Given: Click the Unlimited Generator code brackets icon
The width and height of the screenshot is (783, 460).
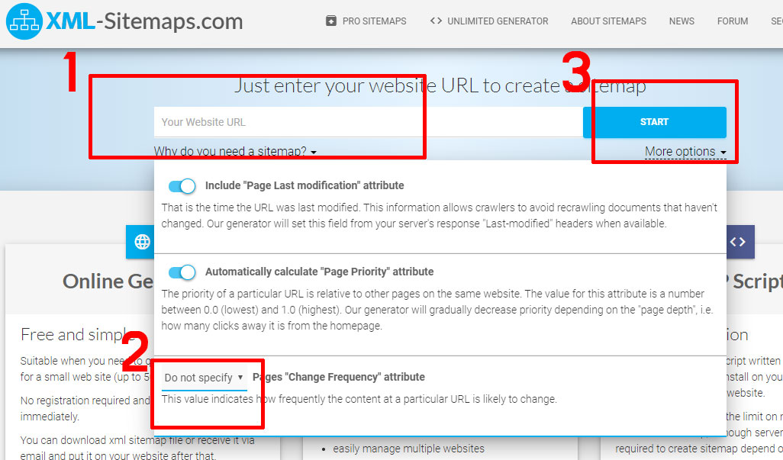Looking at the screenshot, I should [x=436, y=21].
